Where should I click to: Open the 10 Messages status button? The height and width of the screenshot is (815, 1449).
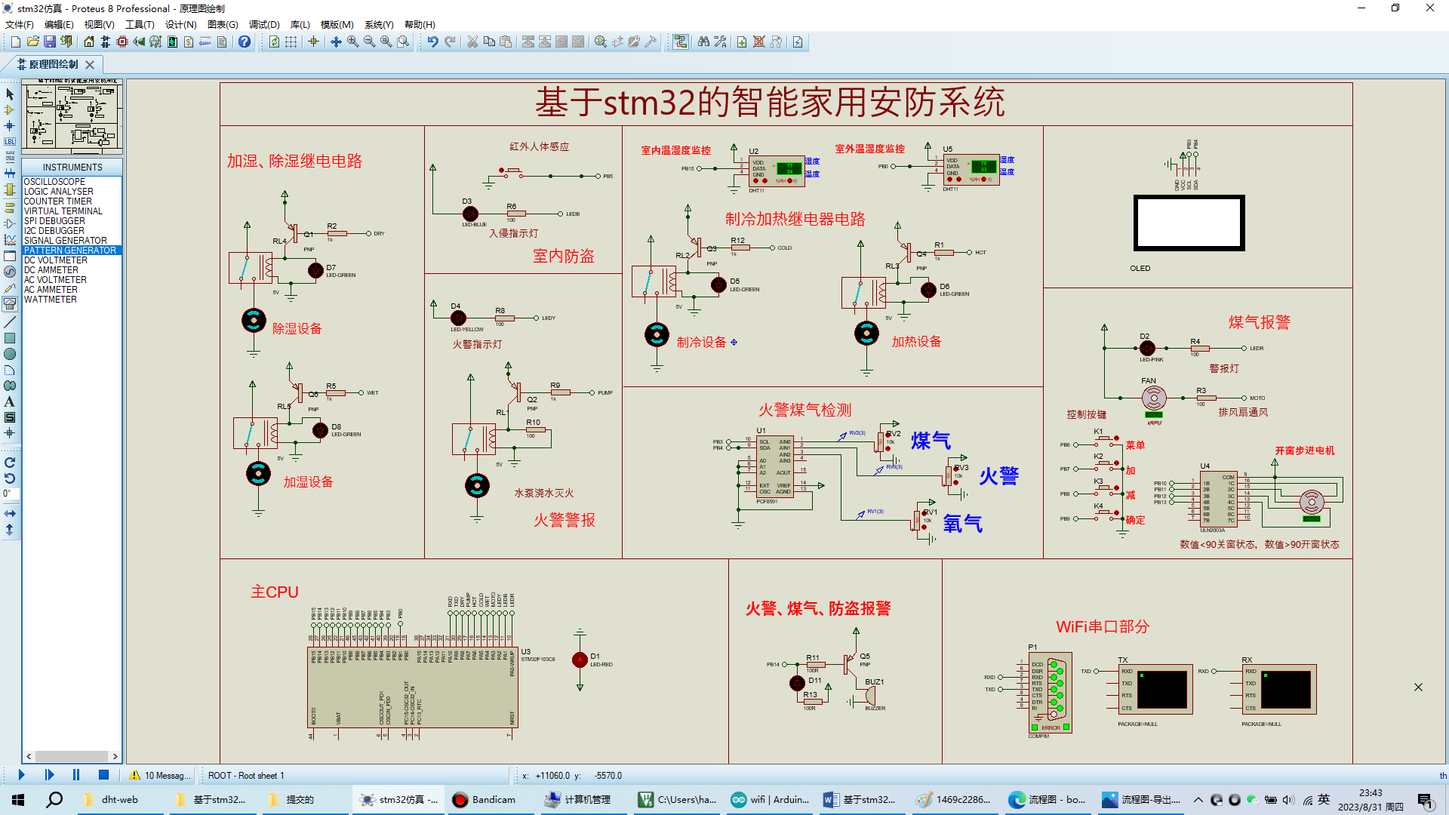tap(159, 776)
